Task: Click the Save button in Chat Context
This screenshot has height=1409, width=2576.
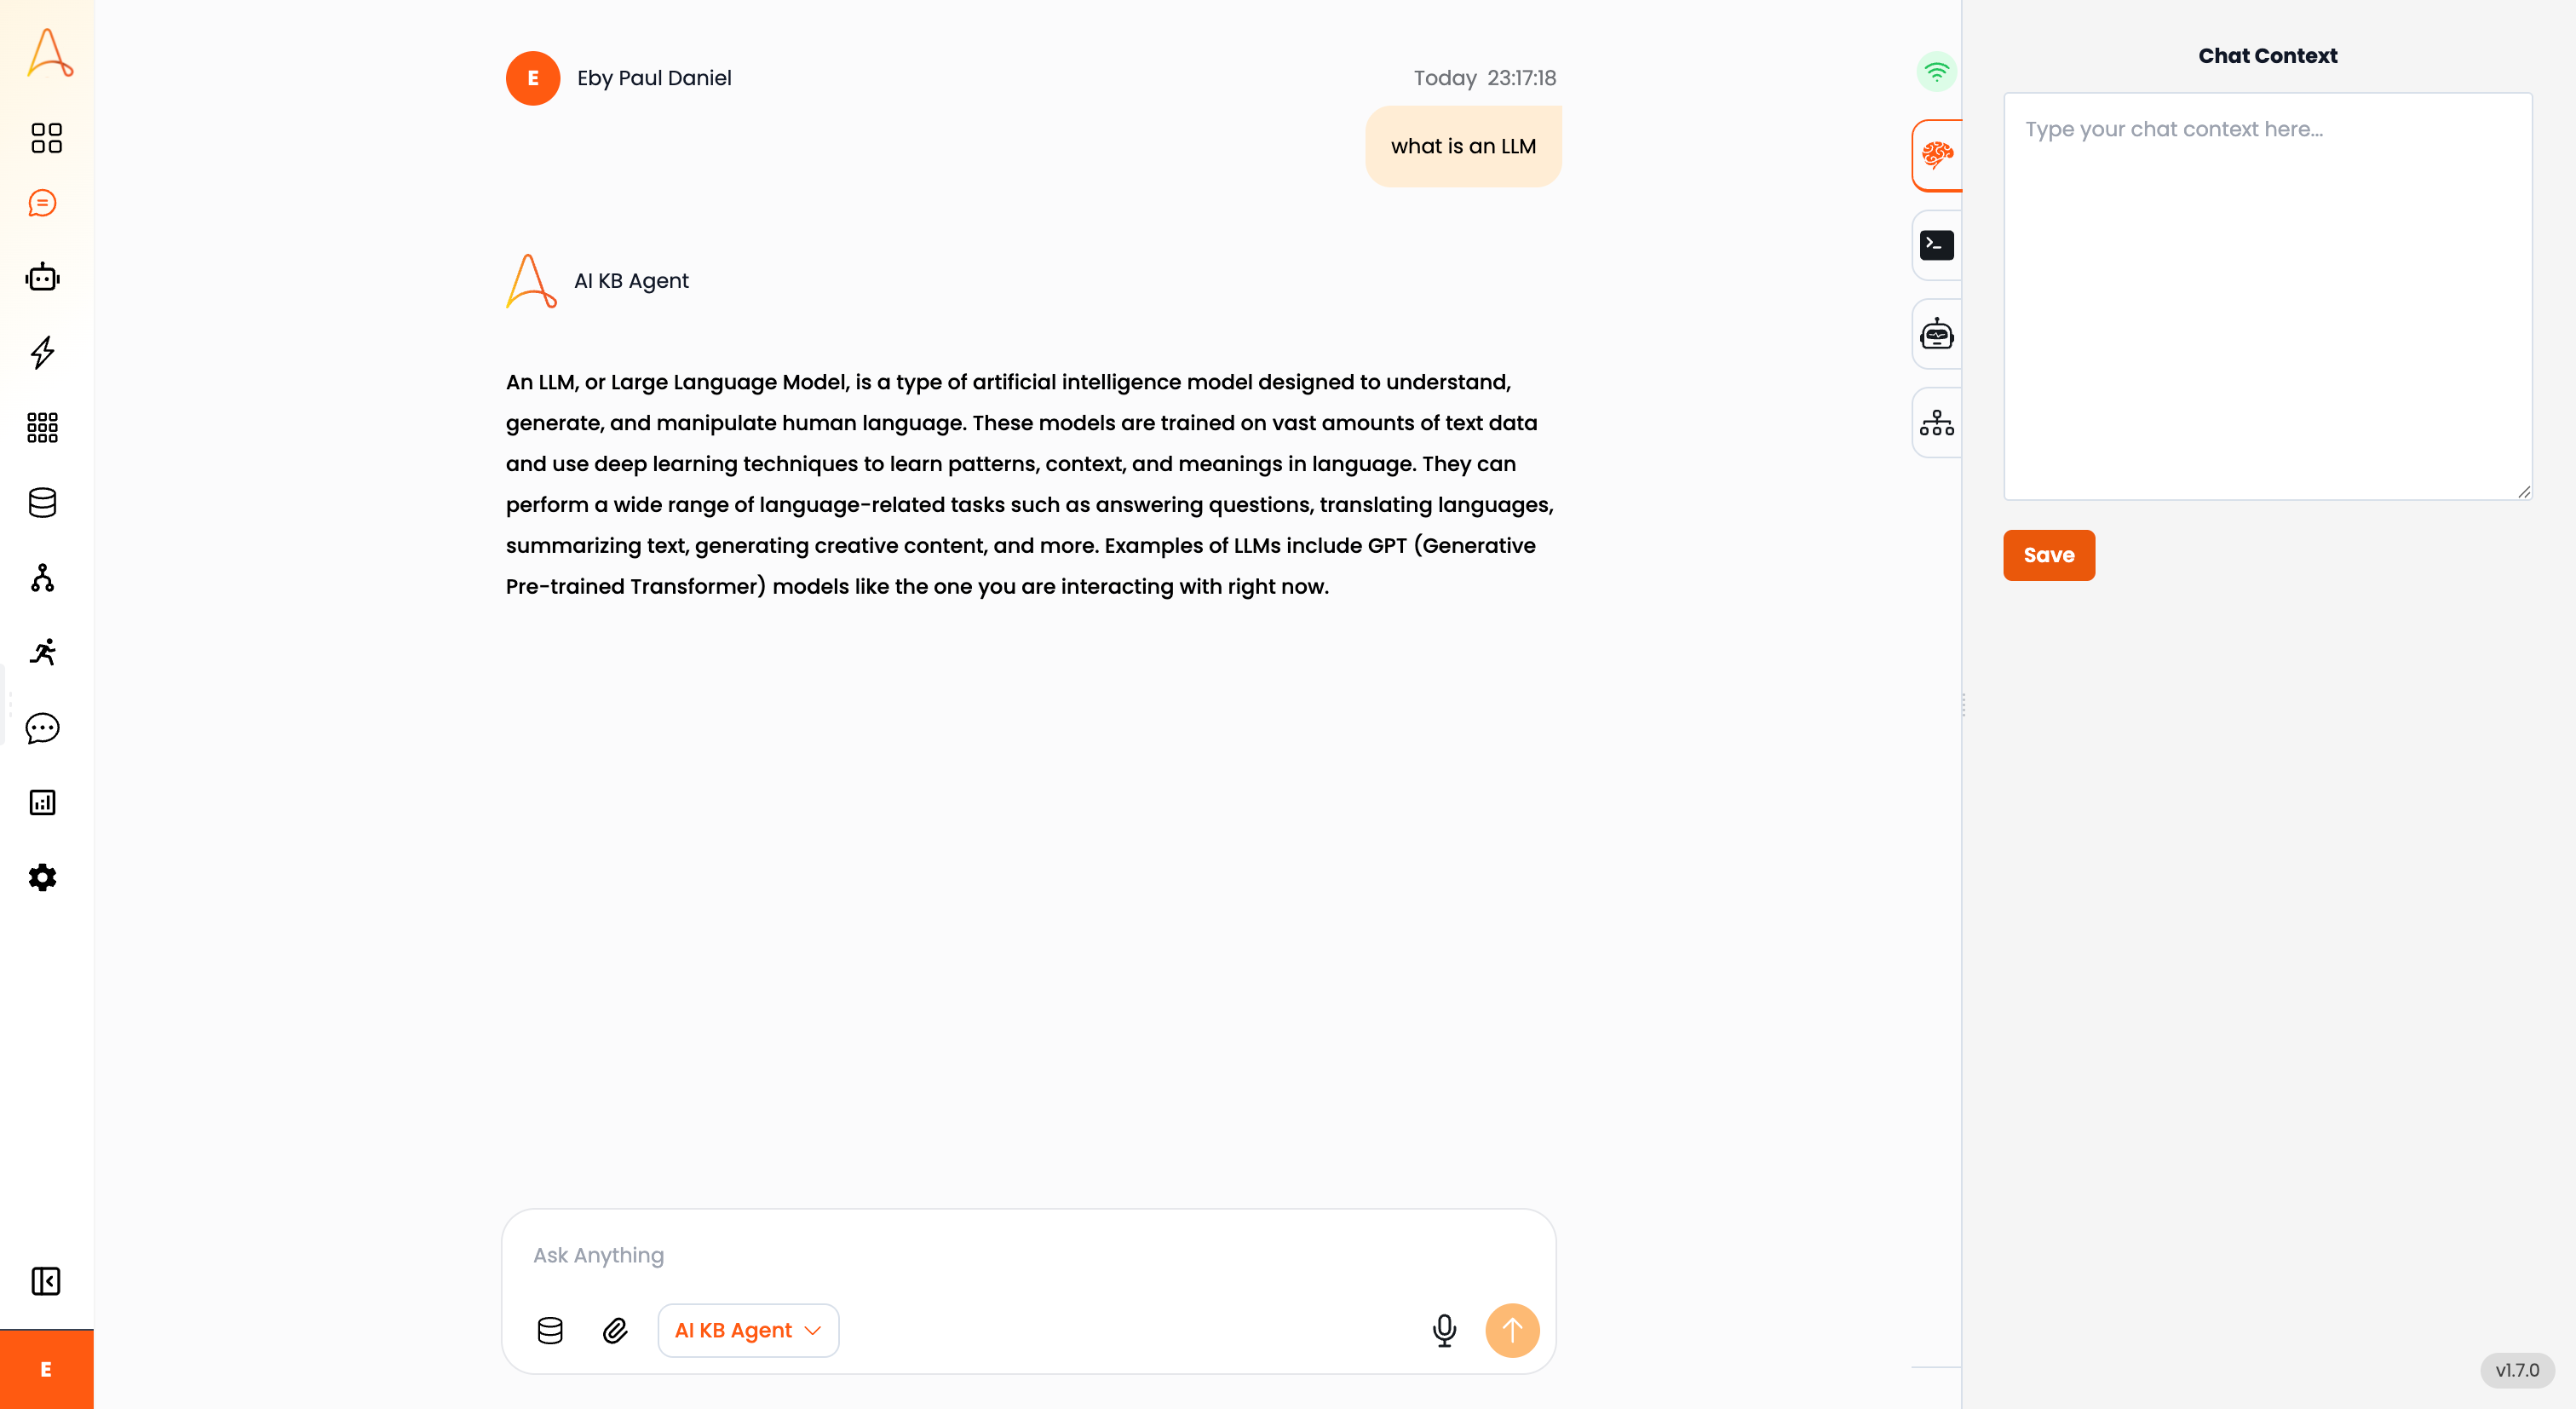Action: point(2048,555)
